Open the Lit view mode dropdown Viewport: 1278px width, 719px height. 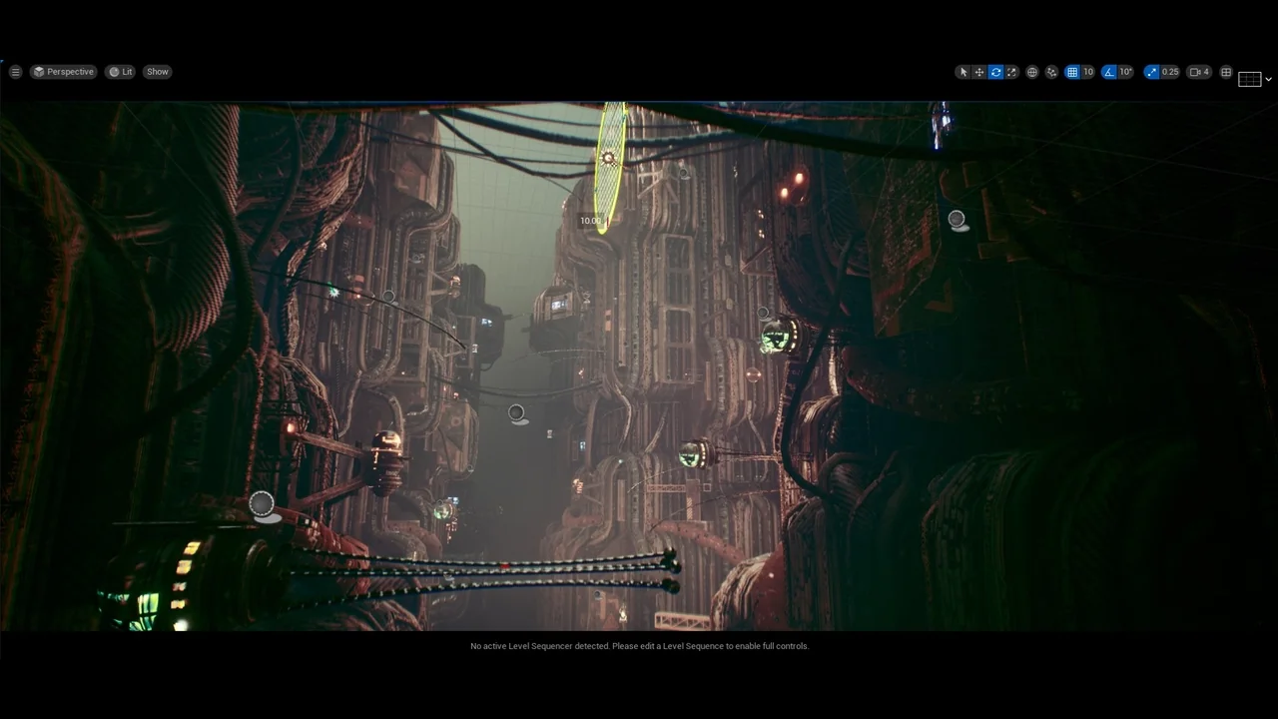tap(120, 71)
